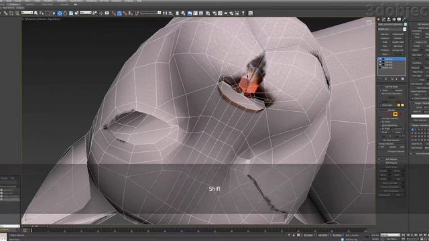Enable the Ignore Backfacing checkbox

point(380,125)
